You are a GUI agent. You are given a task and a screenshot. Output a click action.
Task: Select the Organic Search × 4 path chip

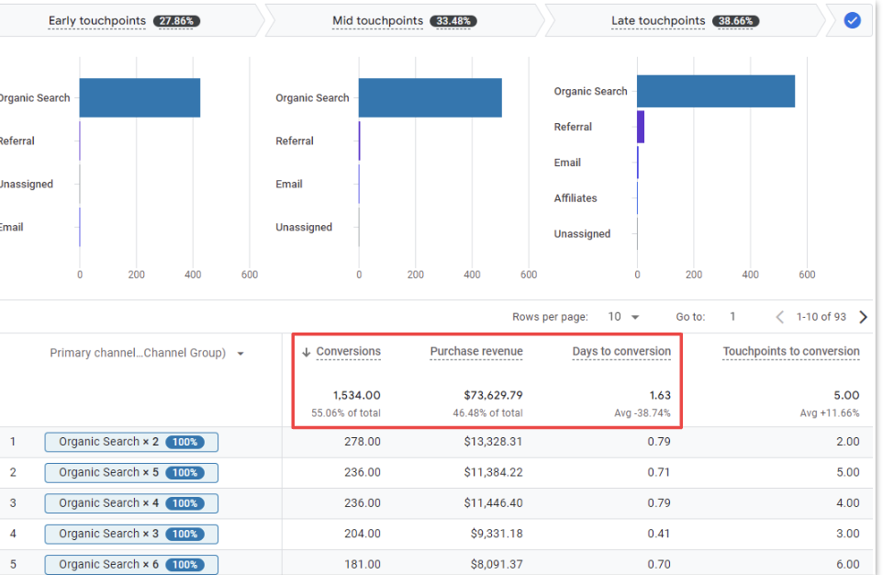[131, 503]
